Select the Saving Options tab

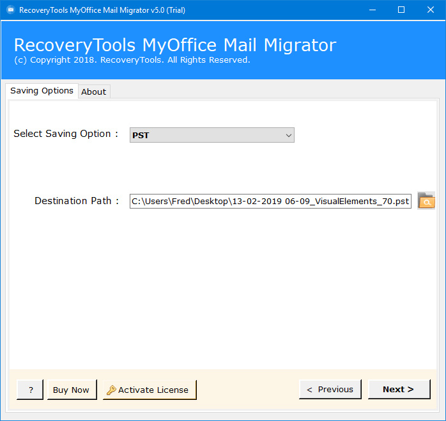[x=42, y=91]
